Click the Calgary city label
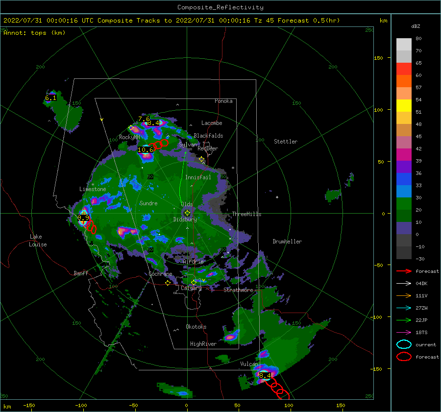Image resolution: width=441 pixels, height=412 pixels. tap(191, 288)
